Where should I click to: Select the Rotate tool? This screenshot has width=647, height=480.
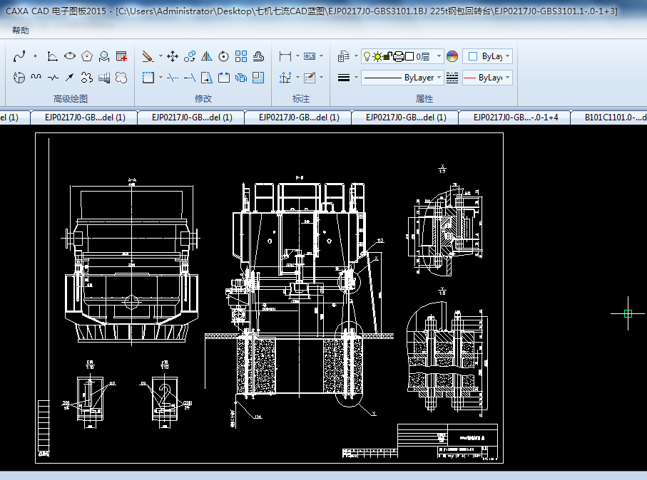click(224, 56)
